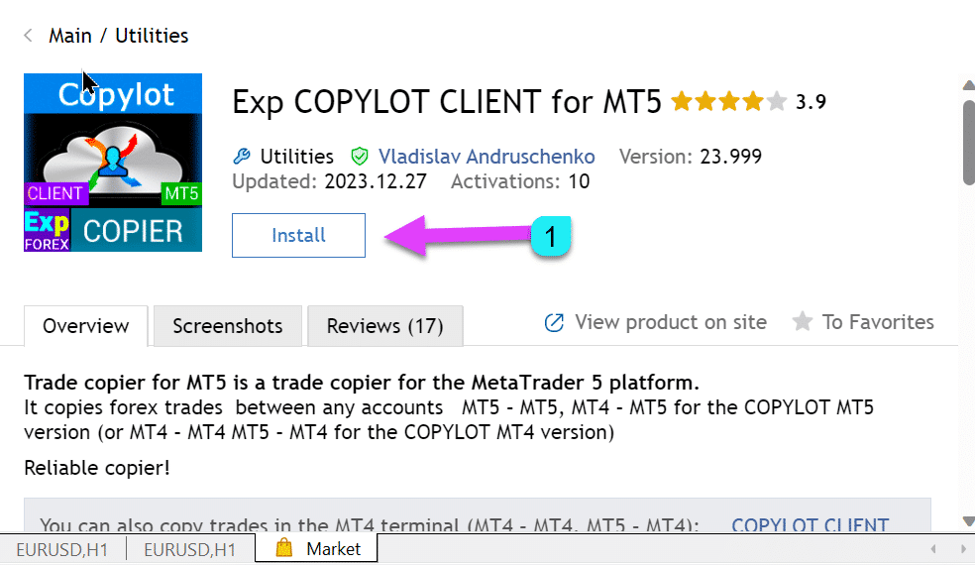Image resolution: width=975 pixels, height=565 pixels.
Task: Click the Copylot product logo thumbnail
Action: (x=113, y=163)
